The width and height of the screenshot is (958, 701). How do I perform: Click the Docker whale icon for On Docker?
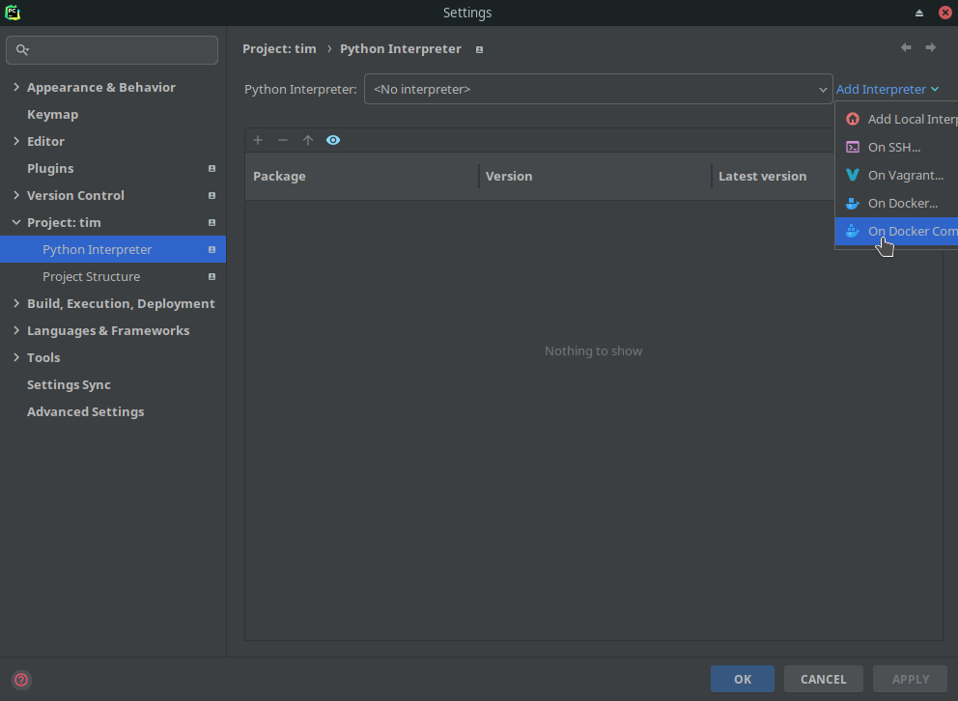pos(853,204)
